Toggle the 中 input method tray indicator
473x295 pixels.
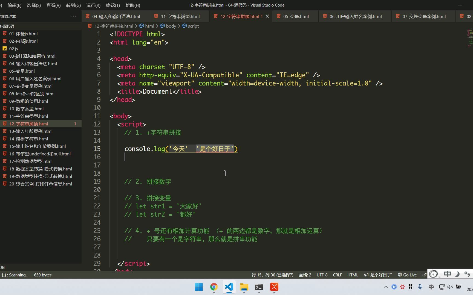[431, 287]
